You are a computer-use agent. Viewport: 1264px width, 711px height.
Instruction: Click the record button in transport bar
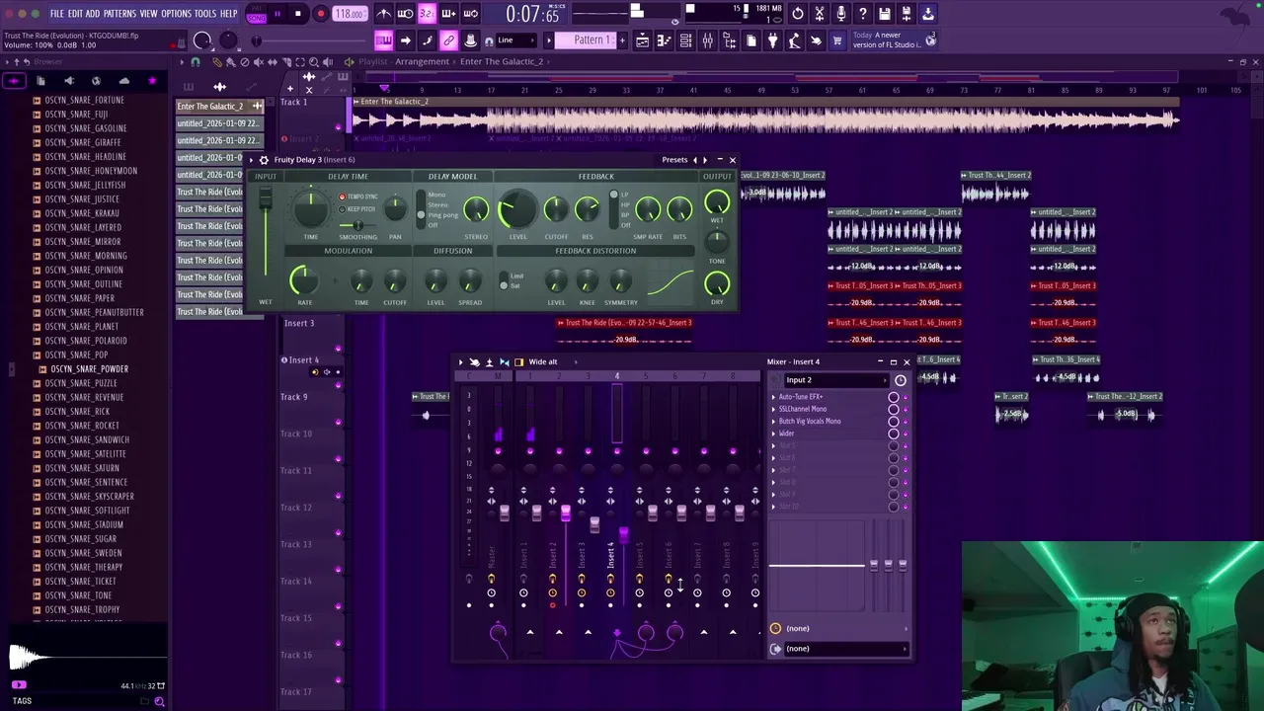[x=321, y=14]
